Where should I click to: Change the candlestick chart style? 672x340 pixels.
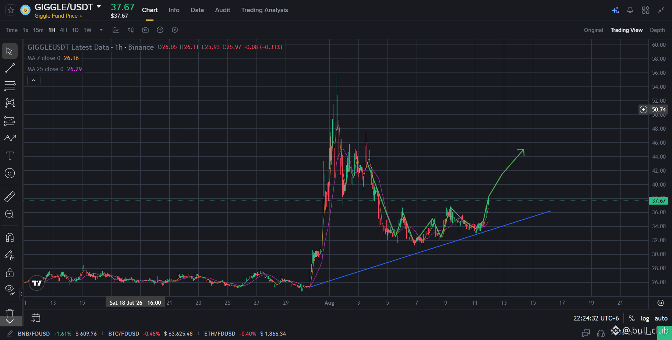click(131, 30)
